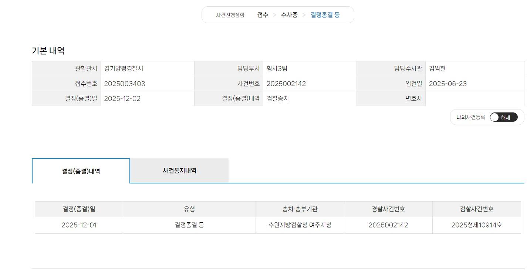Click the 담당수사관 name 김익헌
The width and height of the screenshot is (527, 270).
coord(437,68)
